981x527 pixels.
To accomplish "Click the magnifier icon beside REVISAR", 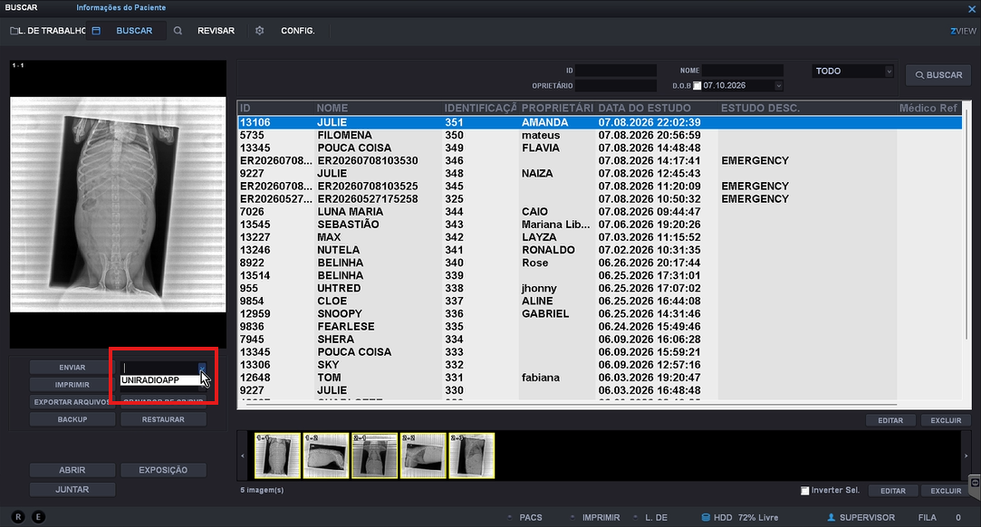I will 178,31.
